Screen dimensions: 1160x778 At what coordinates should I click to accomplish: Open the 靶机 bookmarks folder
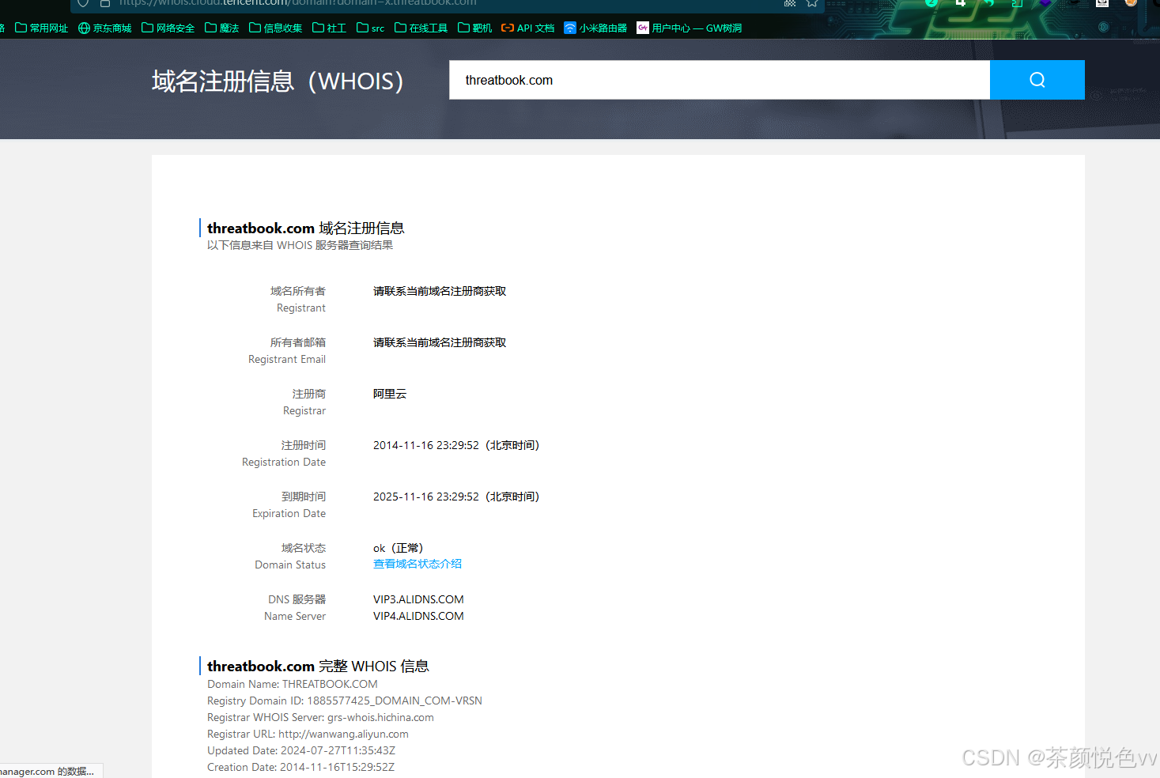[475, 28]
